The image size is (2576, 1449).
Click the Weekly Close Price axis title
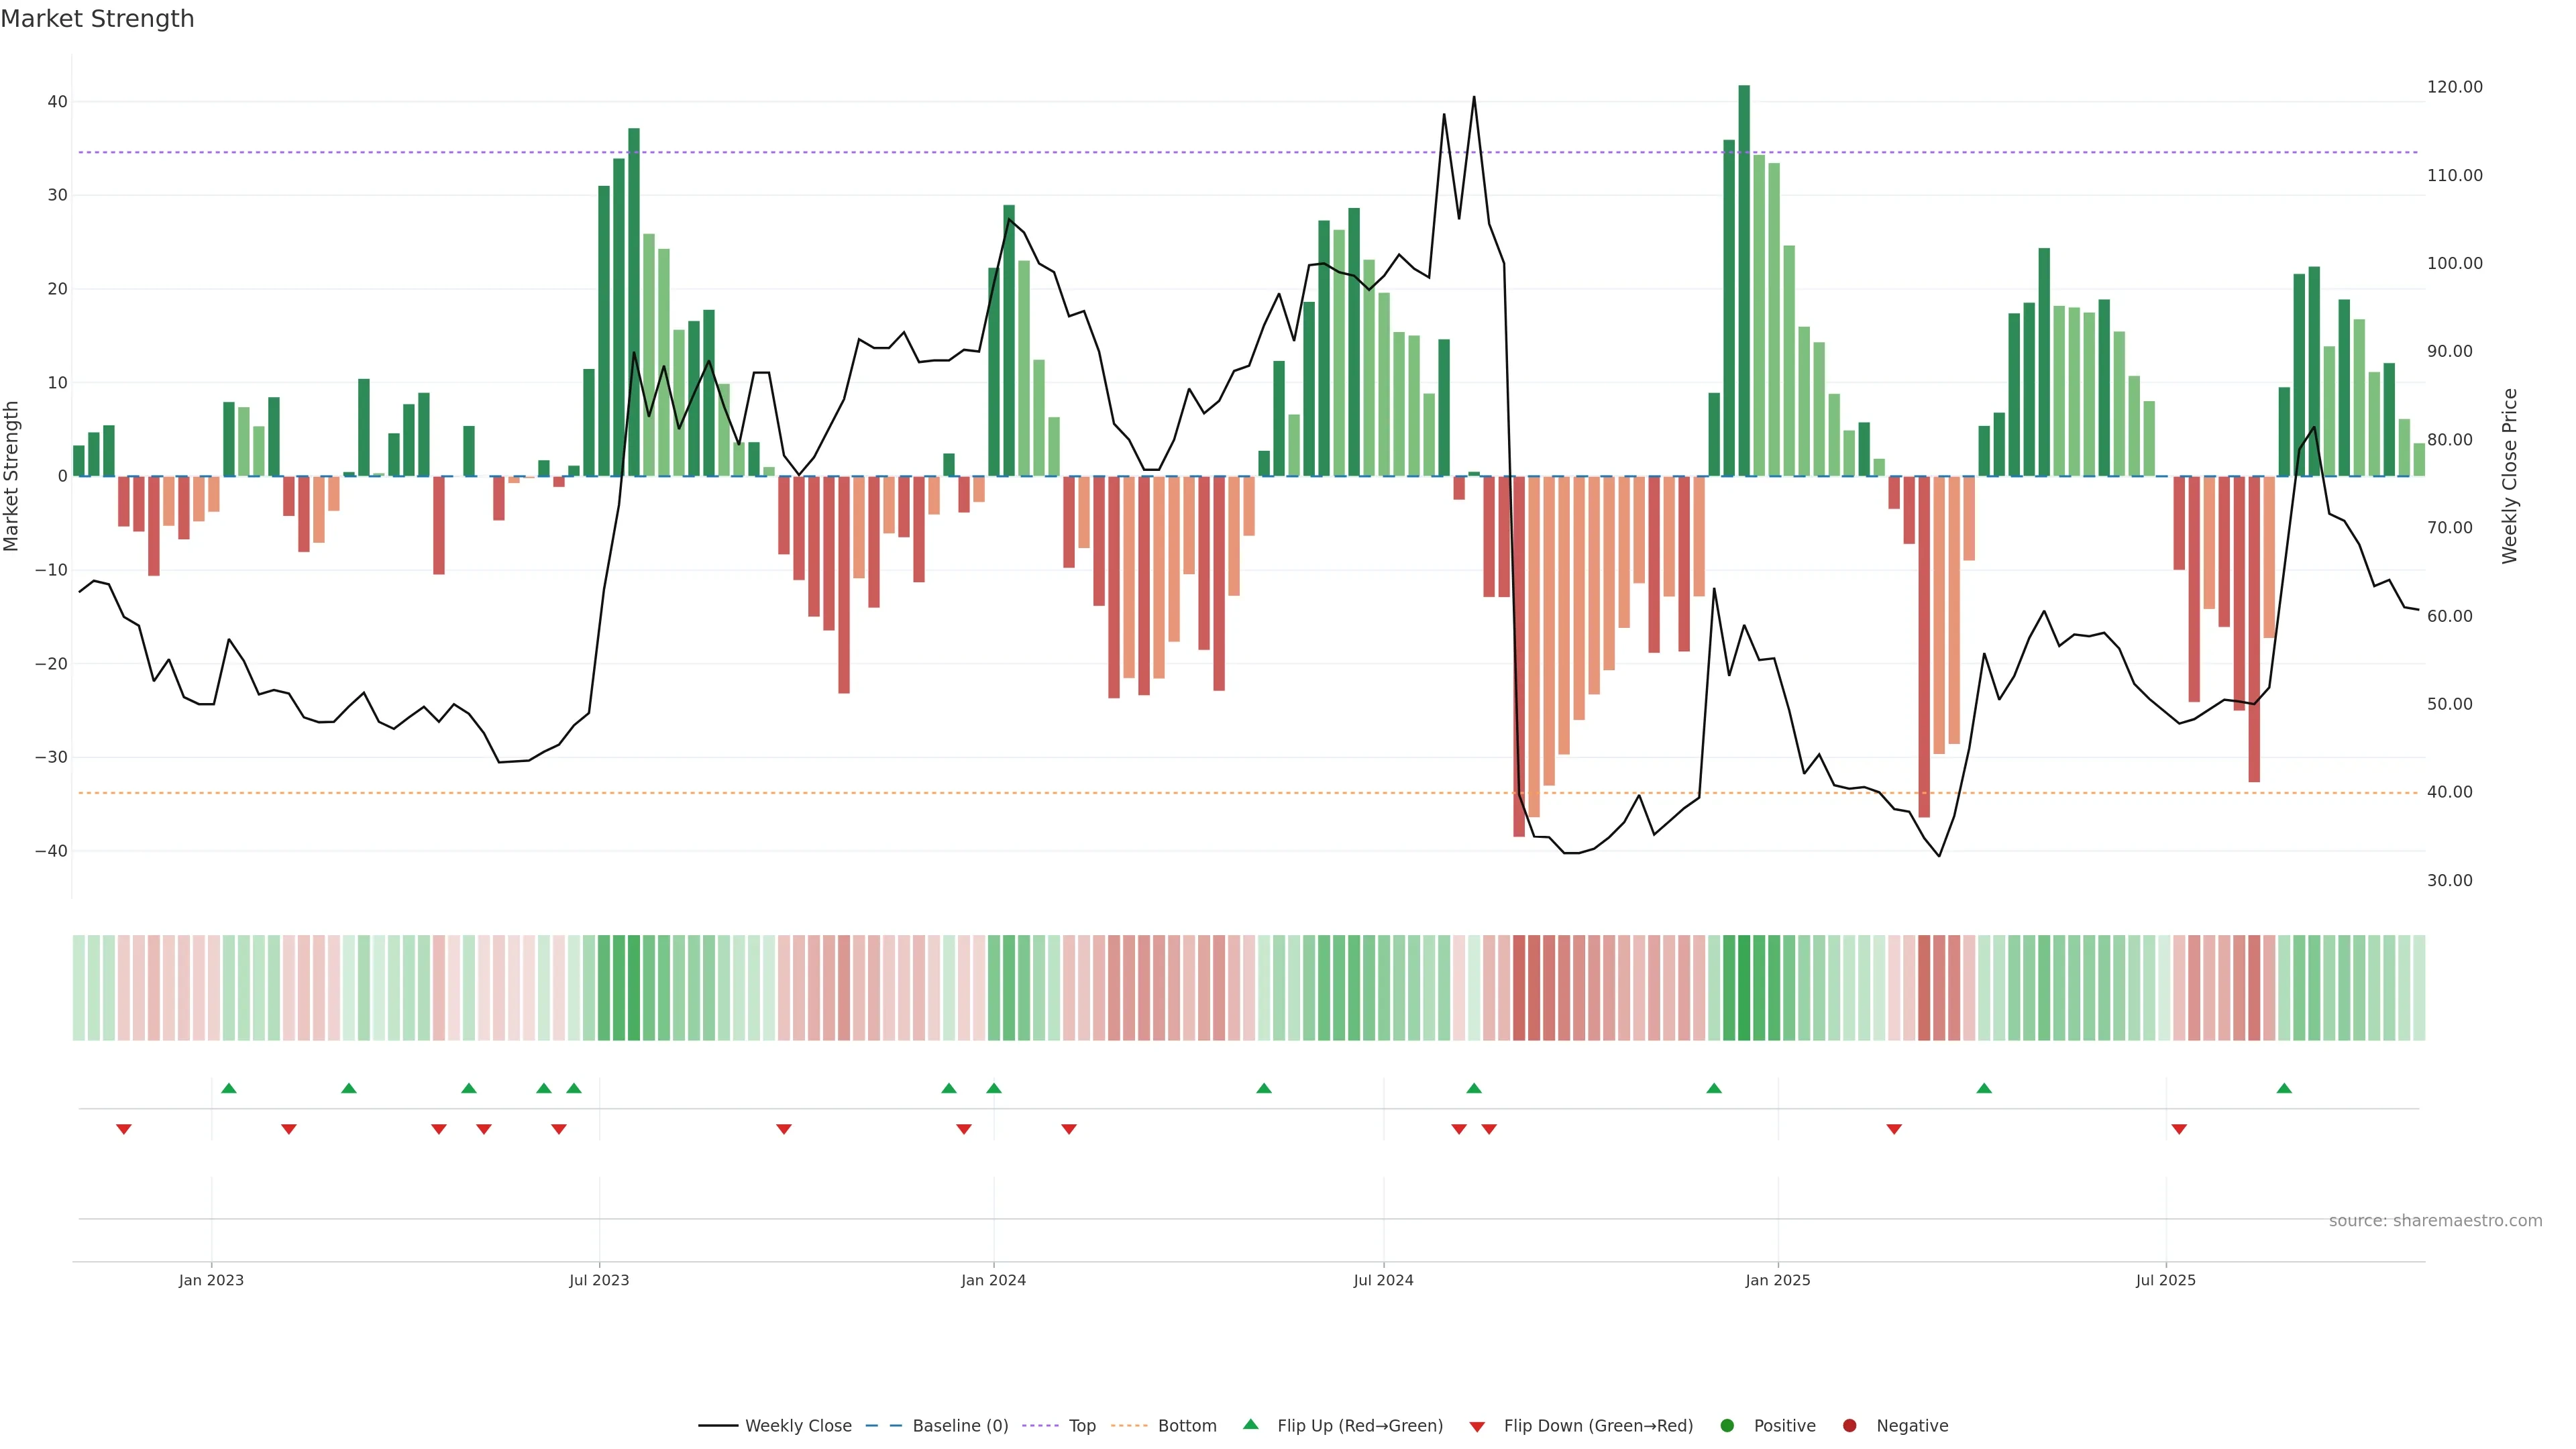click(2510, 476)
